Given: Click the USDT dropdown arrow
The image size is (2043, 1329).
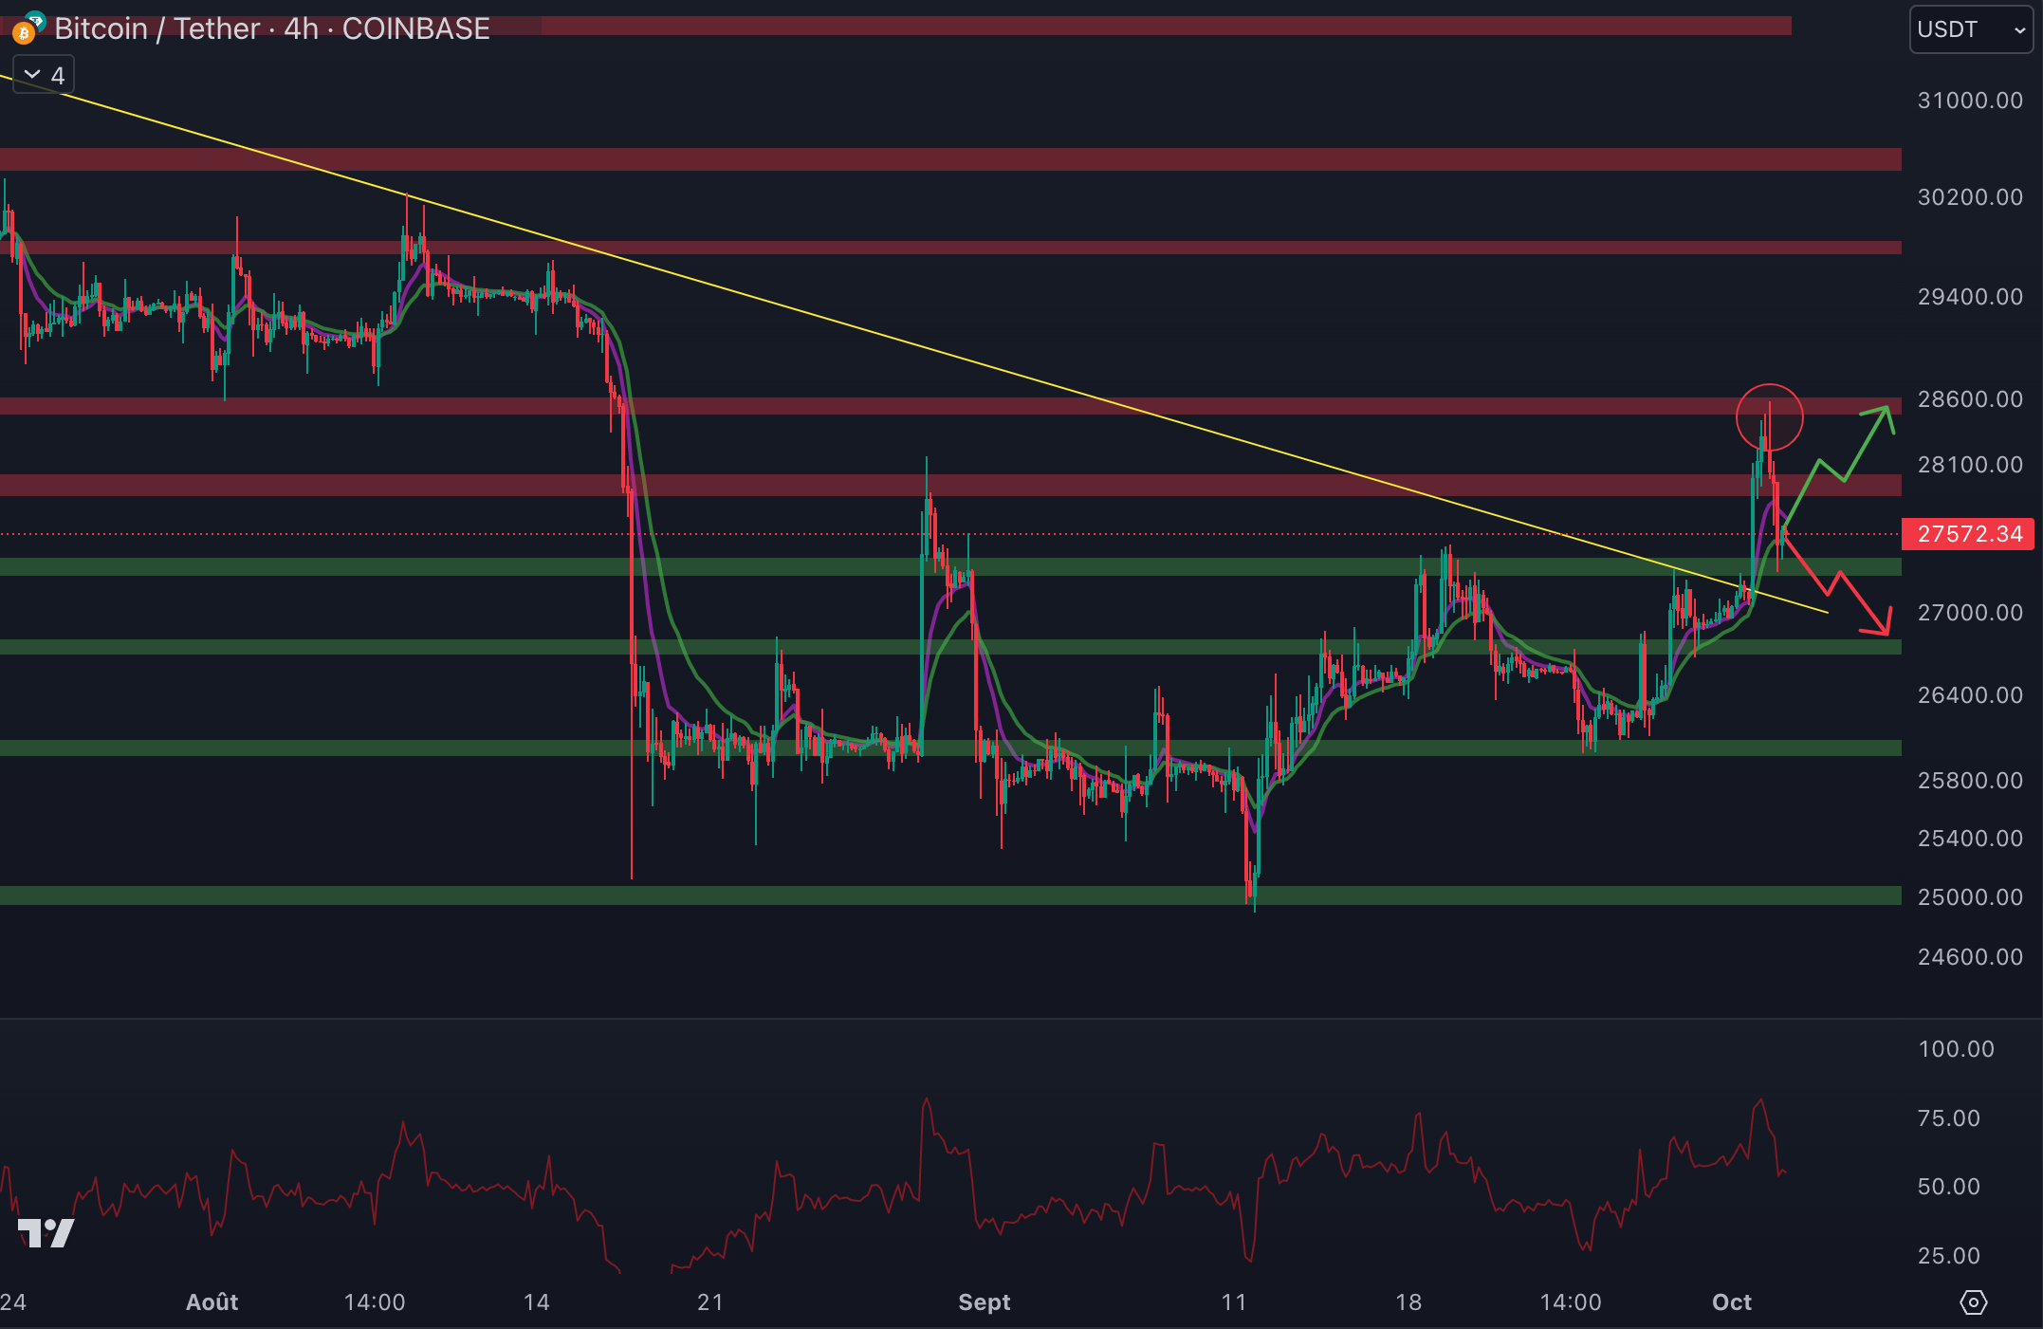Looking at the screenshot, I should (x=2019, y=30).
